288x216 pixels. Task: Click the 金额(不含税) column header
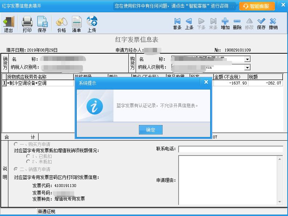[x=231, y=77]
